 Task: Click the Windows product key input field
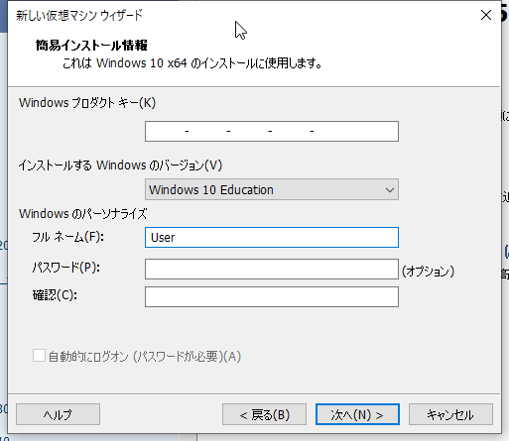pyautogui.click(x=272, y=131)
